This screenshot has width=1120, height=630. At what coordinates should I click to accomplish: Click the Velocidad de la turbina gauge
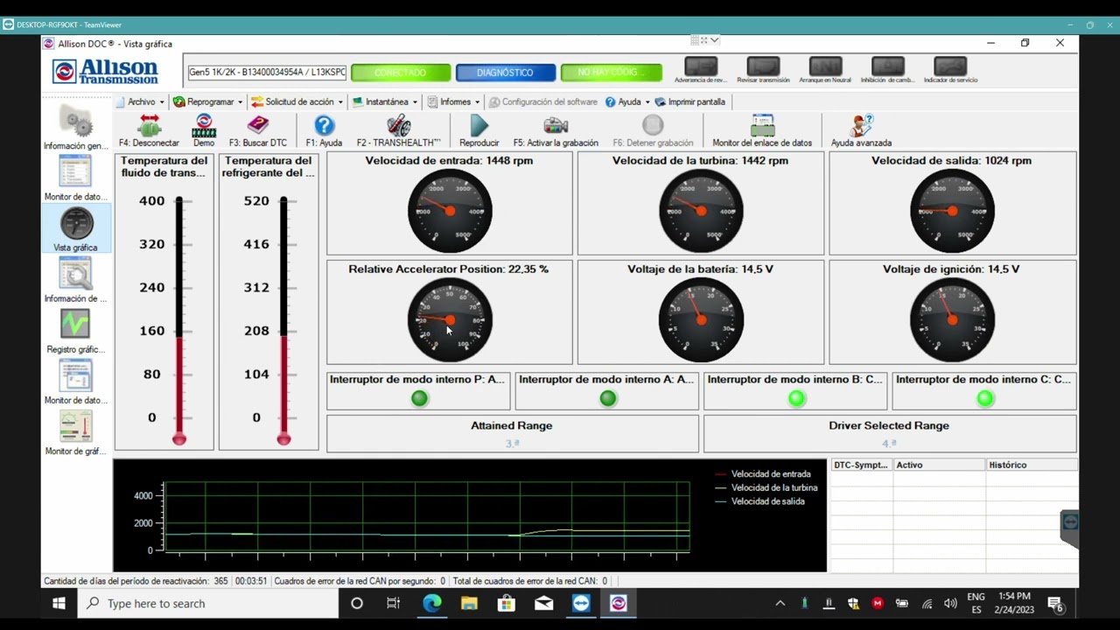701,211
